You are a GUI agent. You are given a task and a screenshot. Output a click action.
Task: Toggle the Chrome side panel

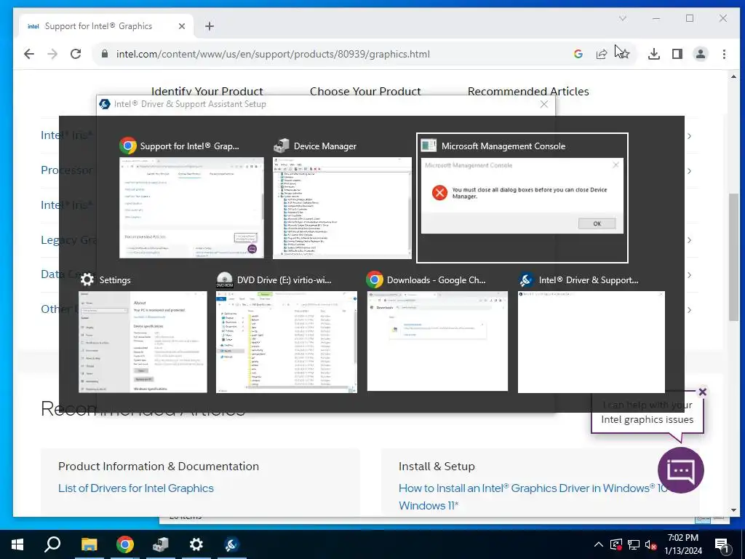coord(677,54)
